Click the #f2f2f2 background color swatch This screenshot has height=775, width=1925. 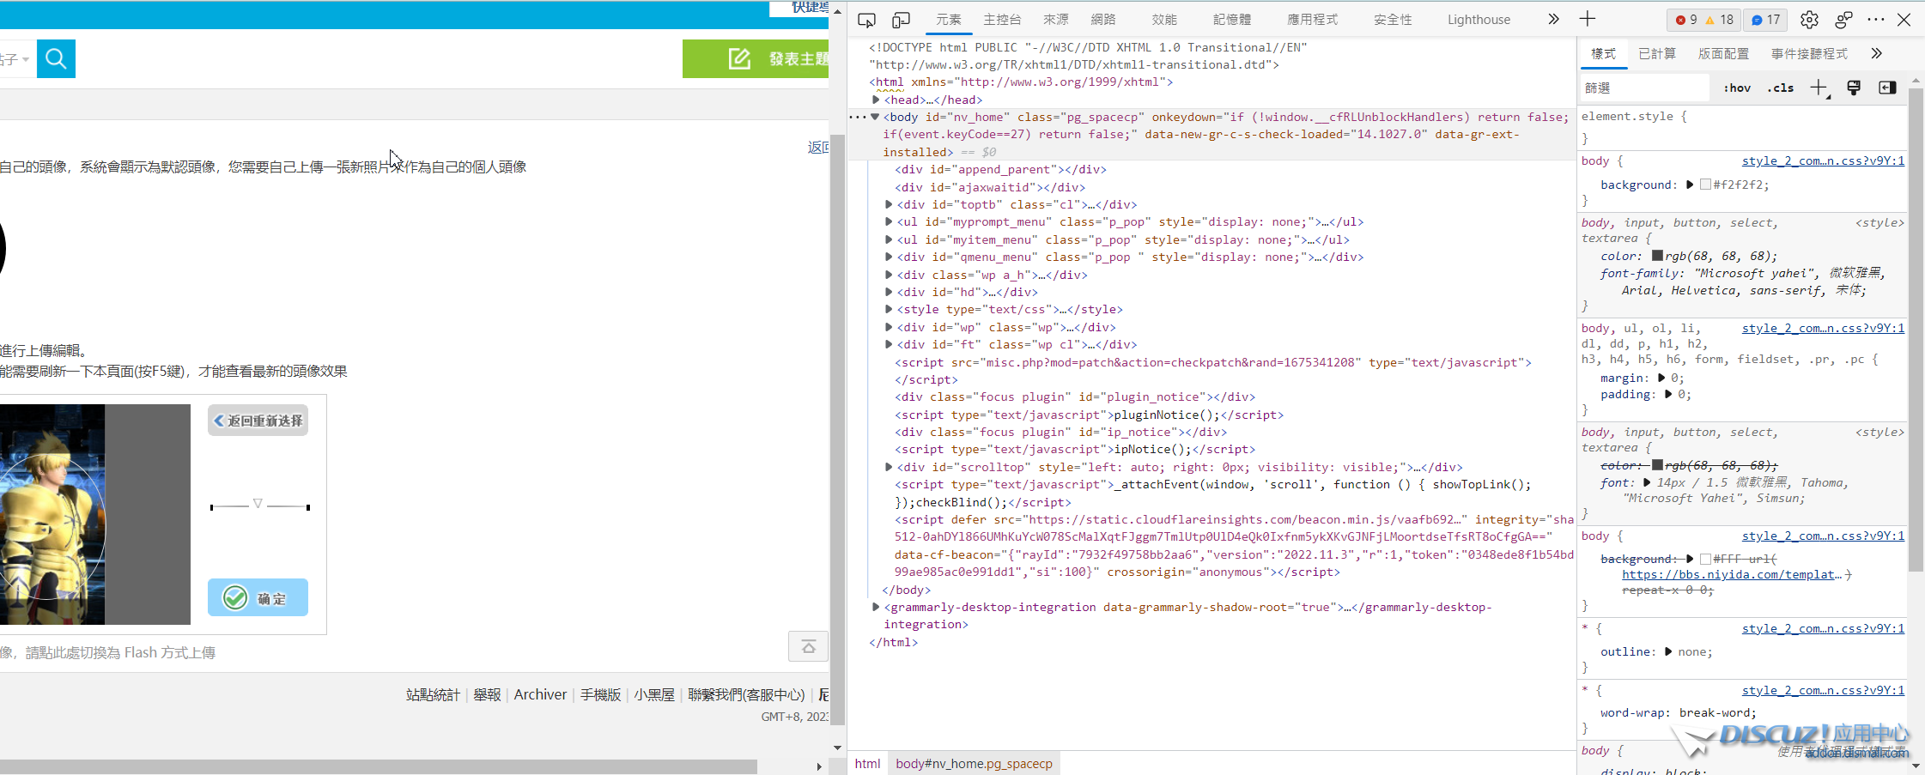1705,185
